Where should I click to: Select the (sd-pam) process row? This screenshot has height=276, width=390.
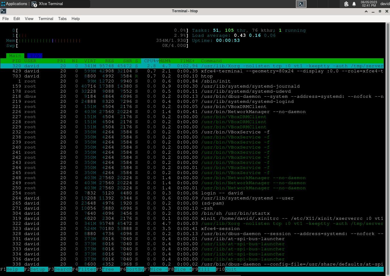point(192,203)
